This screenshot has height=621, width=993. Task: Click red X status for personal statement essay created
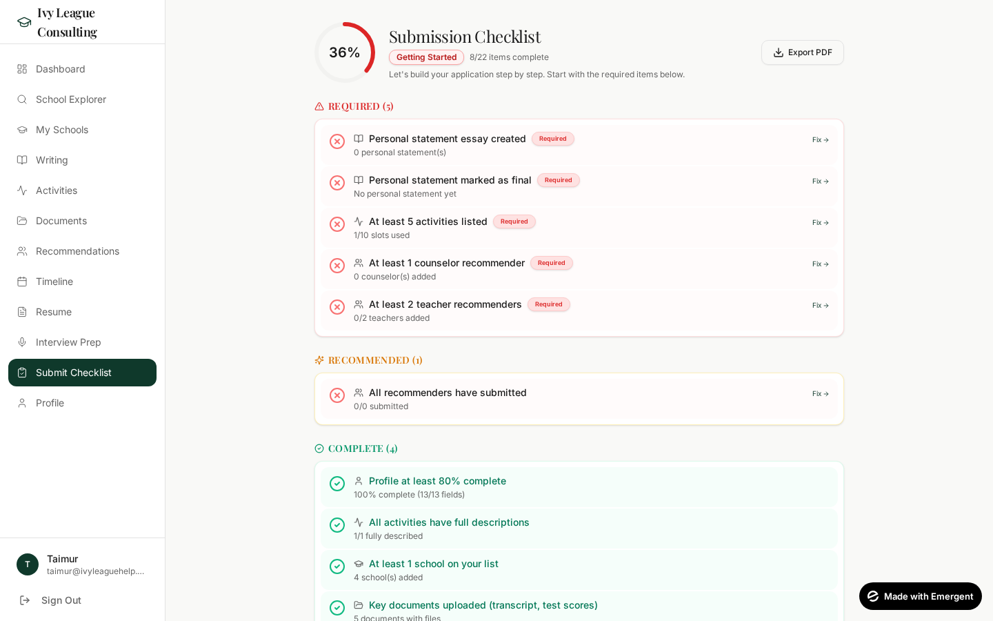(337, 141)
